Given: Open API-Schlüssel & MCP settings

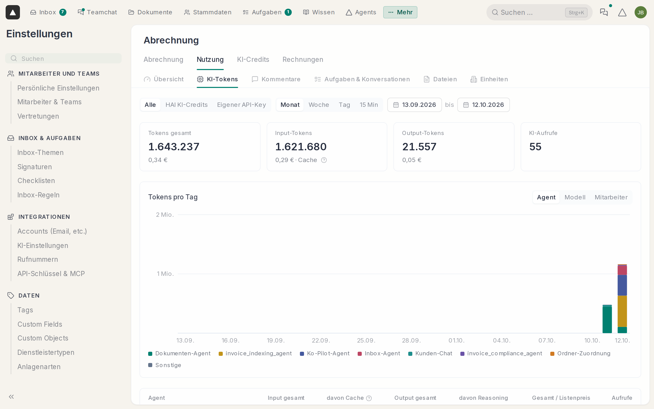Looking at the screenshot, I should tap(51, 274).
